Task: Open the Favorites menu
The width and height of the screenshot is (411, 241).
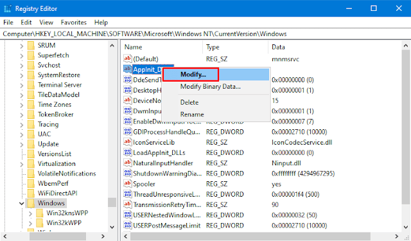Action: click(74, 22)
